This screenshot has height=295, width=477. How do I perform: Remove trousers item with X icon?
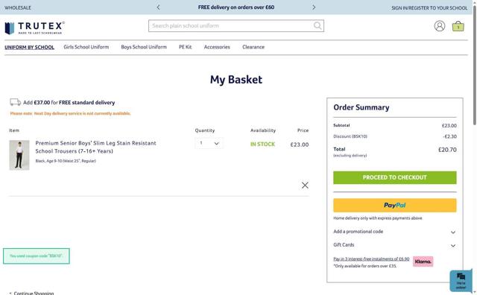coord(305,185)
